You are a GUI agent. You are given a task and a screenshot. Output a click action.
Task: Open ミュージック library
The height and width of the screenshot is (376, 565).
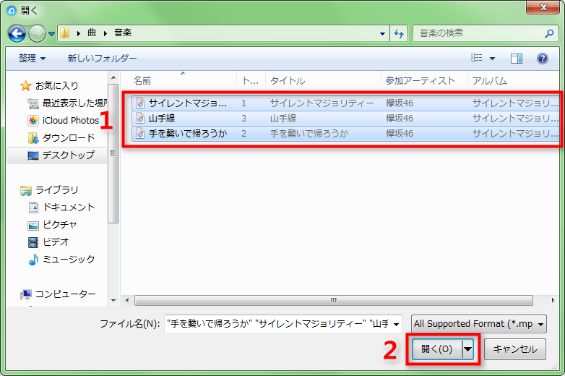69,259
